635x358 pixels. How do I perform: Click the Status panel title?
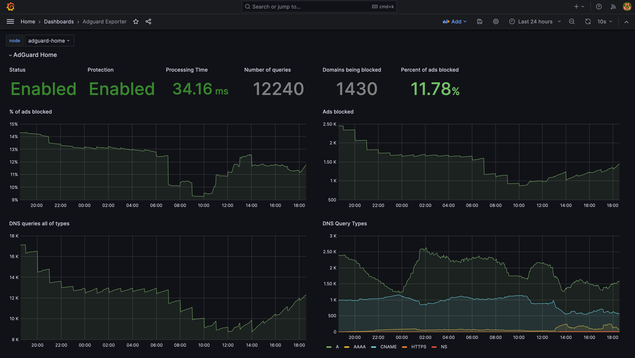click(17, 70)
